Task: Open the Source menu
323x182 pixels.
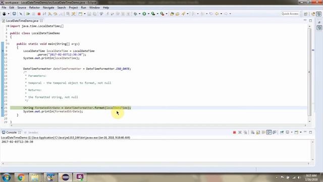Action: (x=22, y=8)
